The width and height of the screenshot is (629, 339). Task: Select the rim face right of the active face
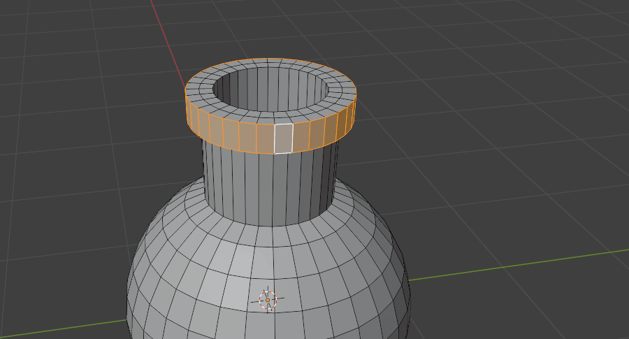point(301,137)
